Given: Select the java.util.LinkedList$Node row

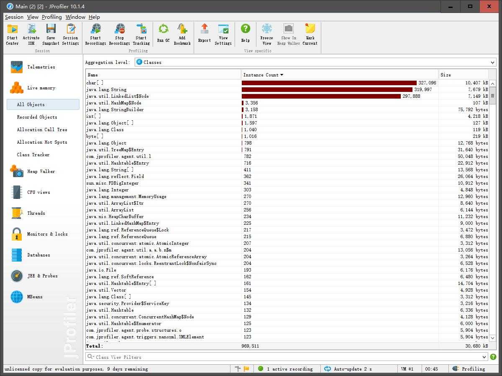Looking at the screenshot, I should pos(287,96).
